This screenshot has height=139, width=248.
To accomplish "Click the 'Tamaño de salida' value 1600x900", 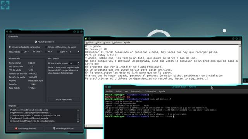I will 33,77.
